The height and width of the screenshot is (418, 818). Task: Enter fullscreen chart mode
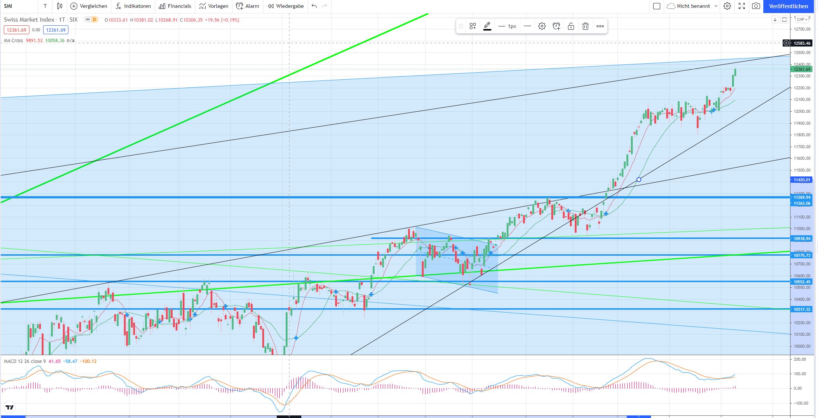tap(742, 6)
